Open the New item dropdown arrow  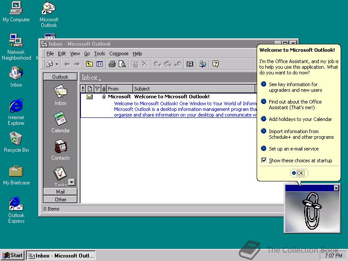[57, 64]
